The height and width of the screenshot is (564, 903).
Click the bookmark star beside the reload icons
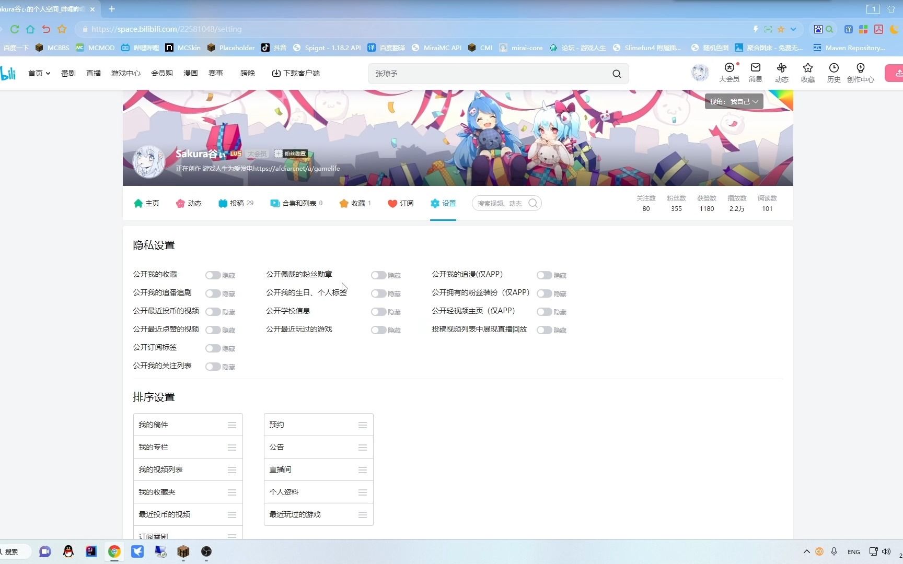pos(62,29)
